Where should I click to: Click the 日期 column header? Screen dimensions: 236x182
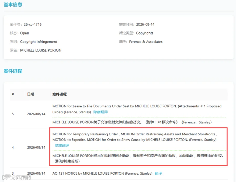(31, 94)
